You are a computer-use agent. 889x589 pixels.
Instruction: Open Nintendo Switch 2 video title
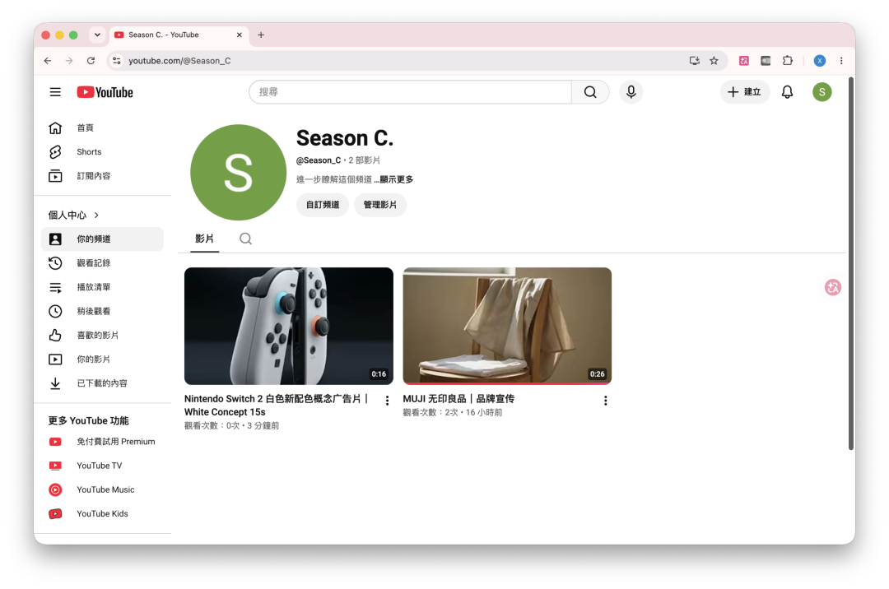[x=277, y=406]
